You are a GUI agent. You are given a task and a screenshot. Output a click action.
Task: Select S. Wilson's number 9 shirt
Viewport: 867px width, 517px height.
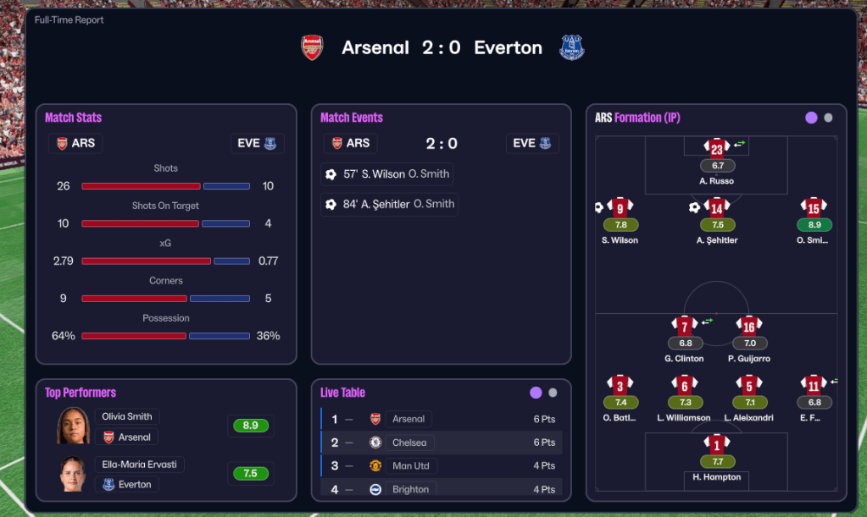tap(620, 207)
